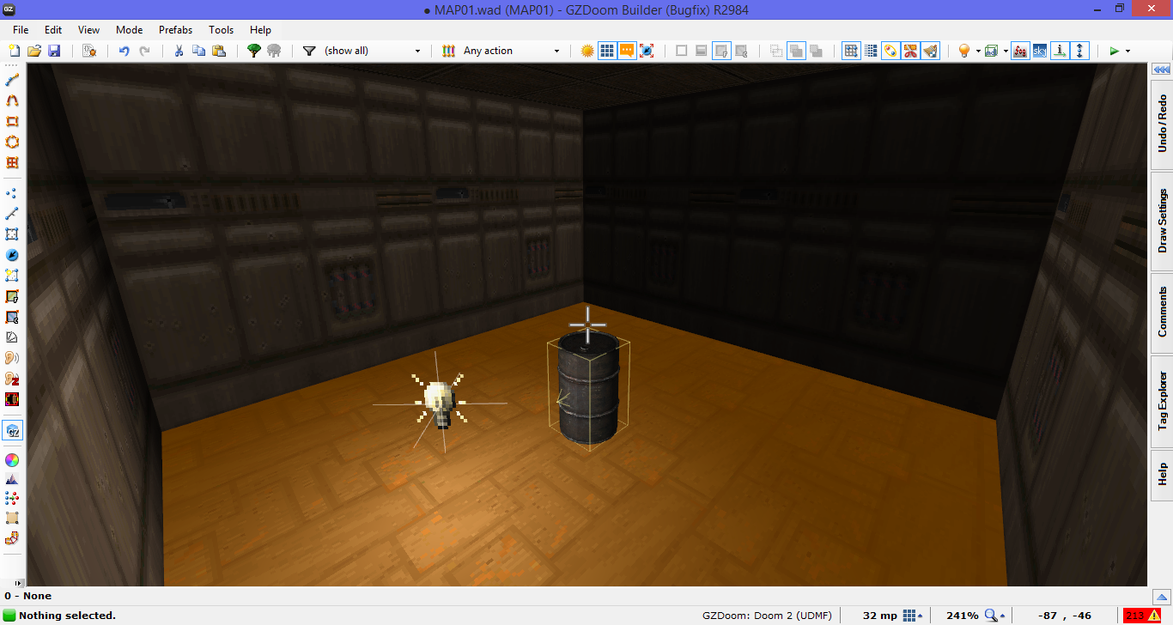Select the Draw Rectangle tool
The height and width of the screenshot is (625, 1173).
(12, 121)
